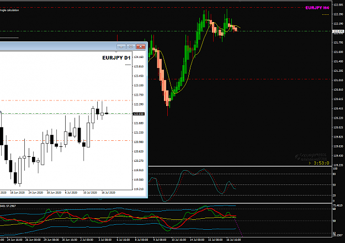Viewport: 345px width, 243px height.
Task: Click the 120.620 level on D1 price axis
Action: [139, 151]
